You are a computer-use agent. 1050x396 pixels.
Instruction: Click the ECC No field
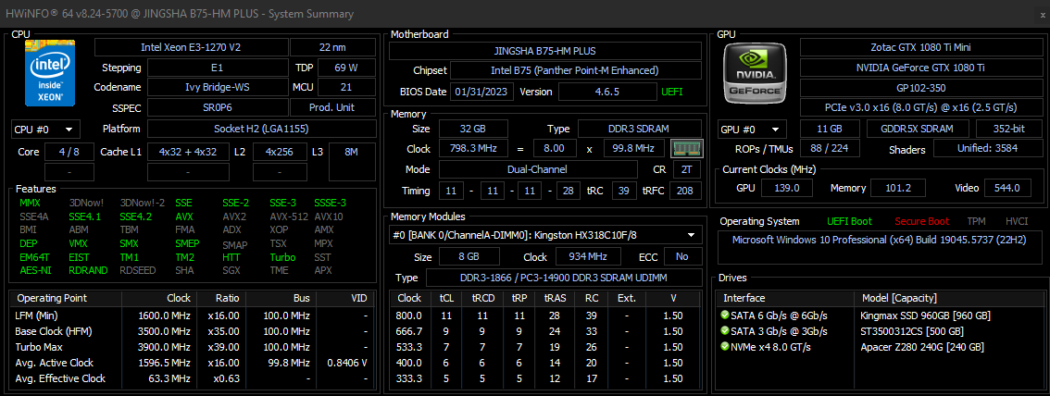point(682,257)
